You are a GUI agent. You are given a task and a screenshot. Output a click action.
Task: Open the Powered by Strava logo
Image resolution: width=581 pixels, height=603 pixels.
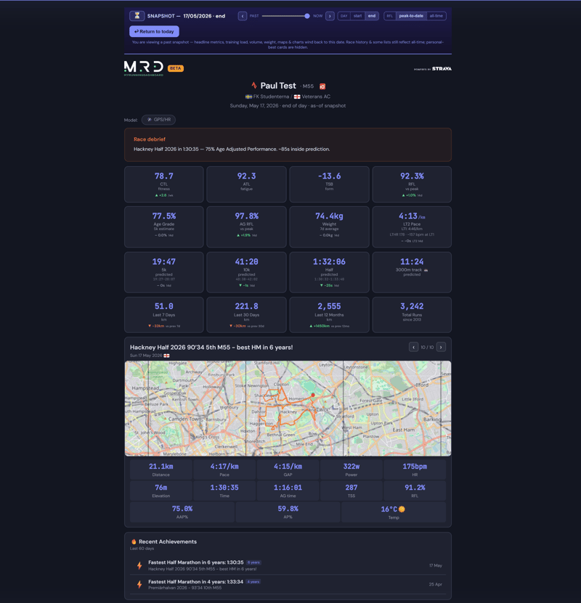click(x=432, y=69)
